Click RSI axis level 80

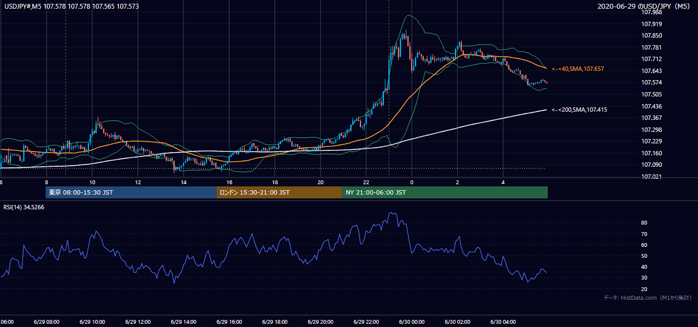(644, 223)
